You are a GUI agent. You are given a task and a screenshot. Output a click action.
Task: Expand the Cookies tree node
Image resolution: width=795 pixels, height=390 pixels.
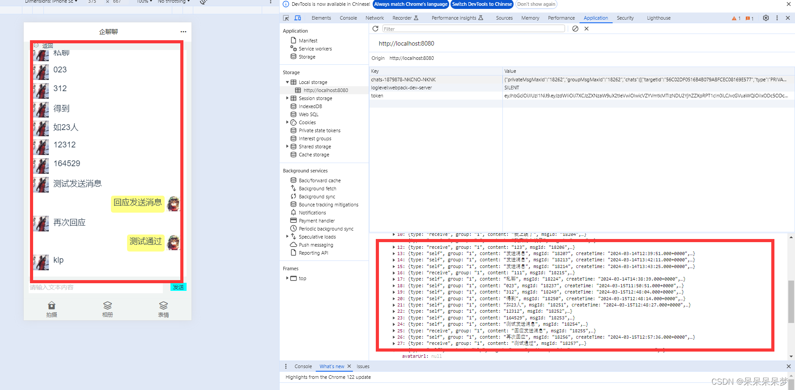[287, 122]
